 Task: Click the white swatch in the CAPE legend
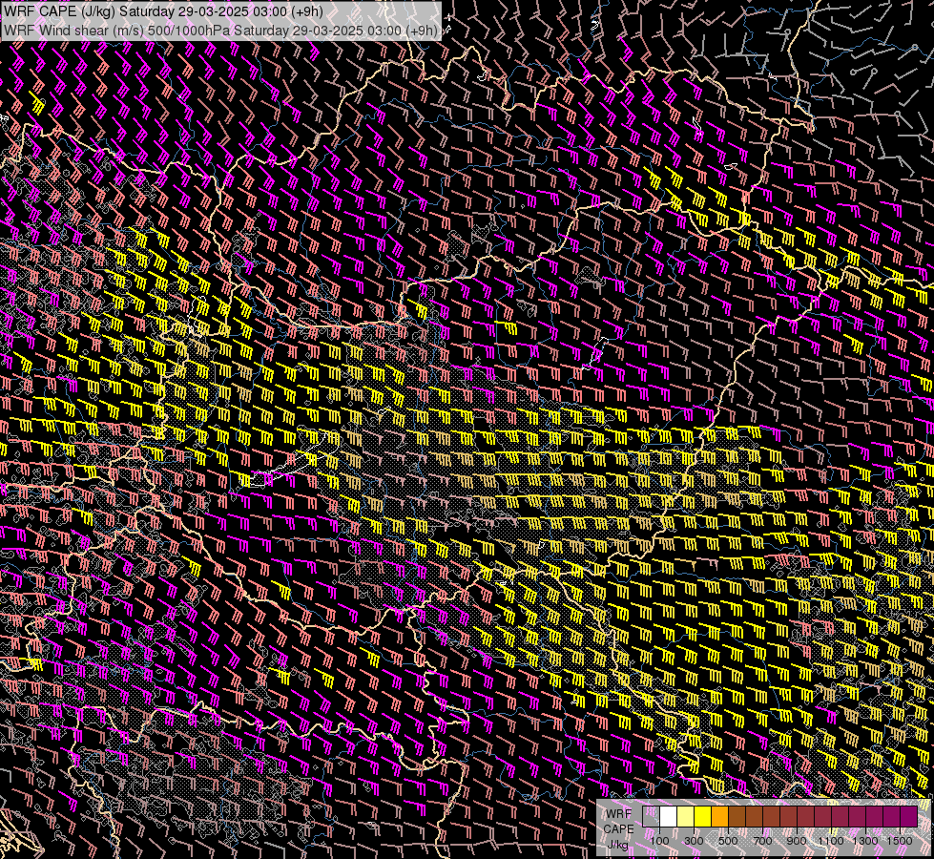coord(669,817)
